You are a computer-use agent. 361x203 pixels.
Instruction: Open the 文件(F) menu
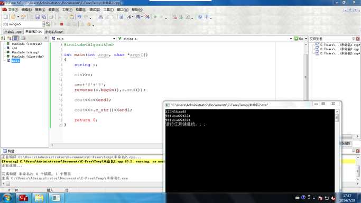click(x=11, y=10)
